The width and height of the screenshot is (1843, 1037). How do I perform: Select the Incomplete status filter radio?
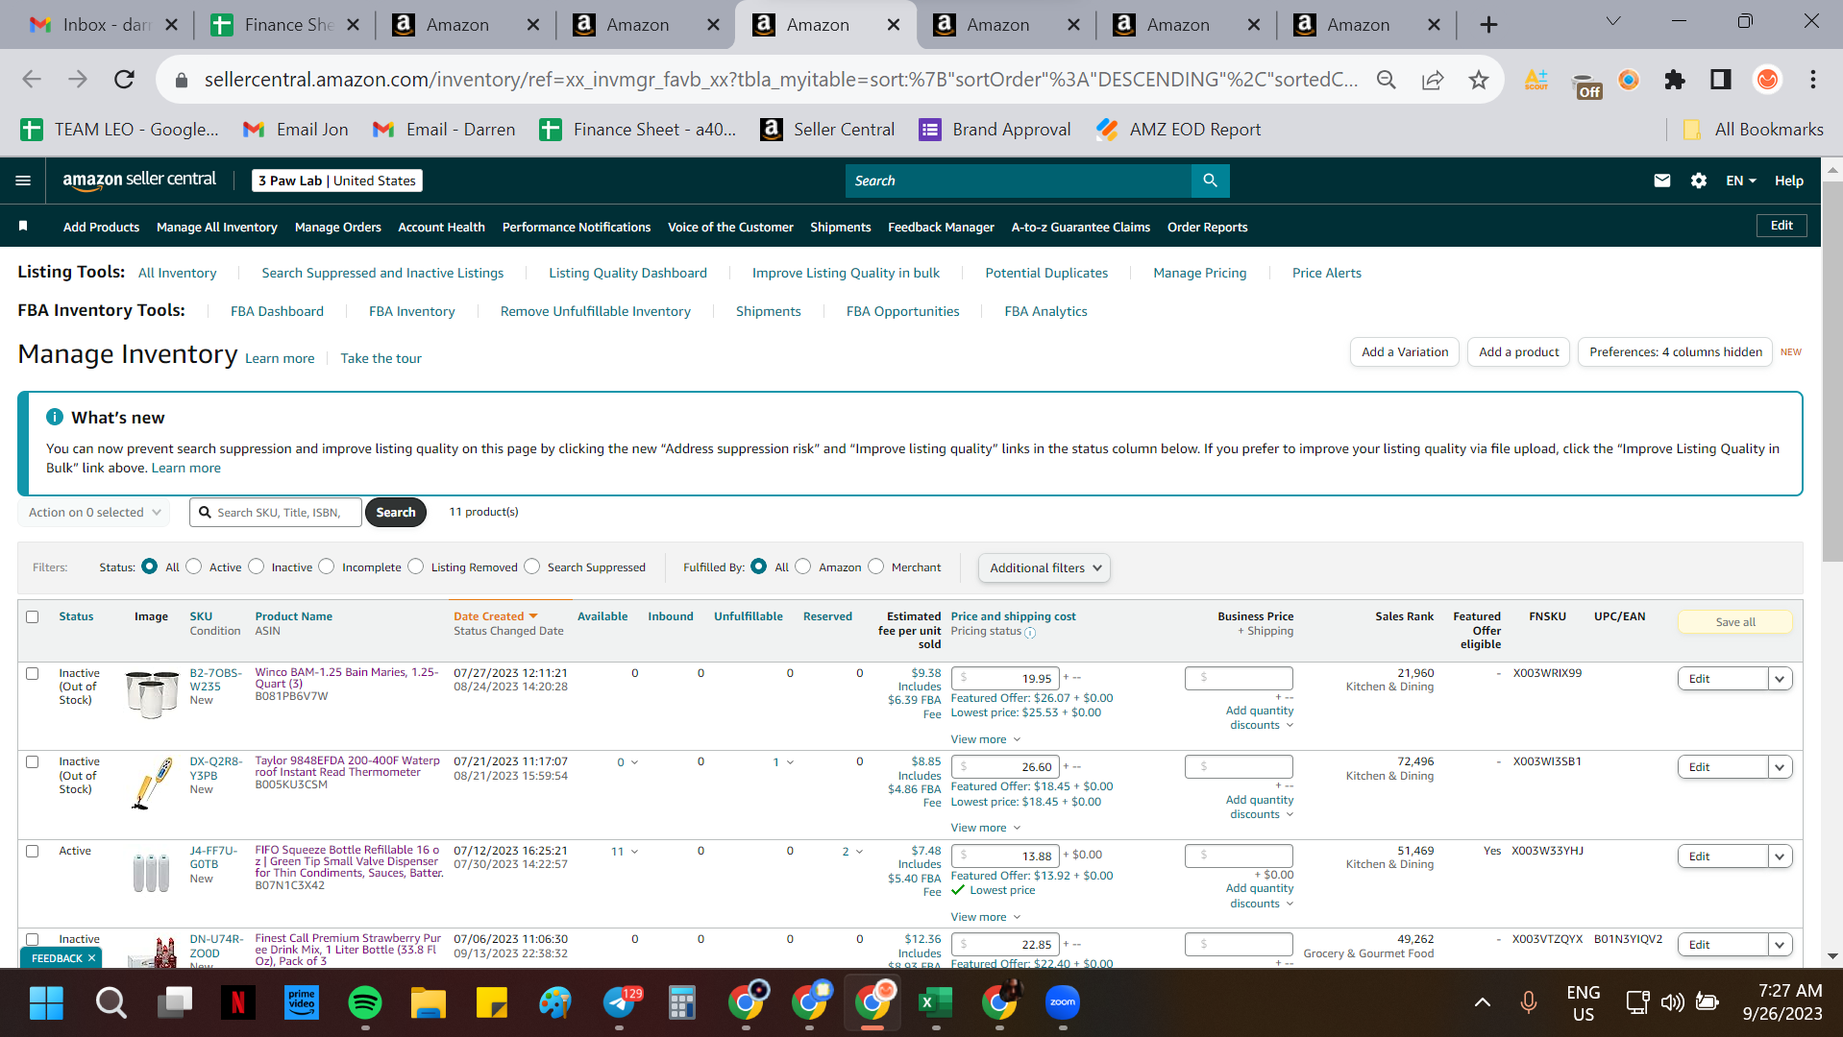point(327,567)
